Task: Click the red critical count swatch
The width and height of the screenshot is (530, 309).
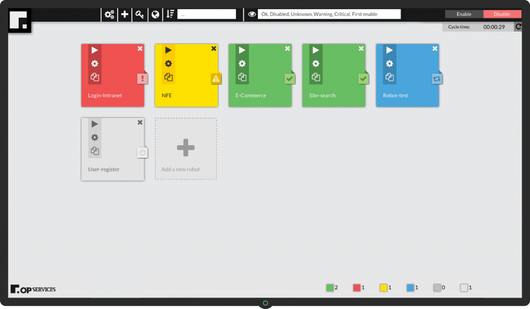Action: [x=357, y=288]
